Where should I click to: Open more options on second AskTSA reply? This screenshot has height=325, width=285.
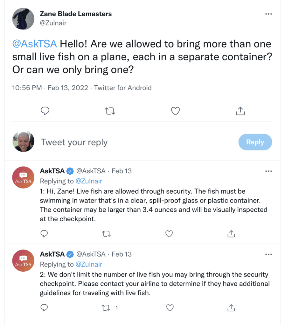[x=268, y=254]
